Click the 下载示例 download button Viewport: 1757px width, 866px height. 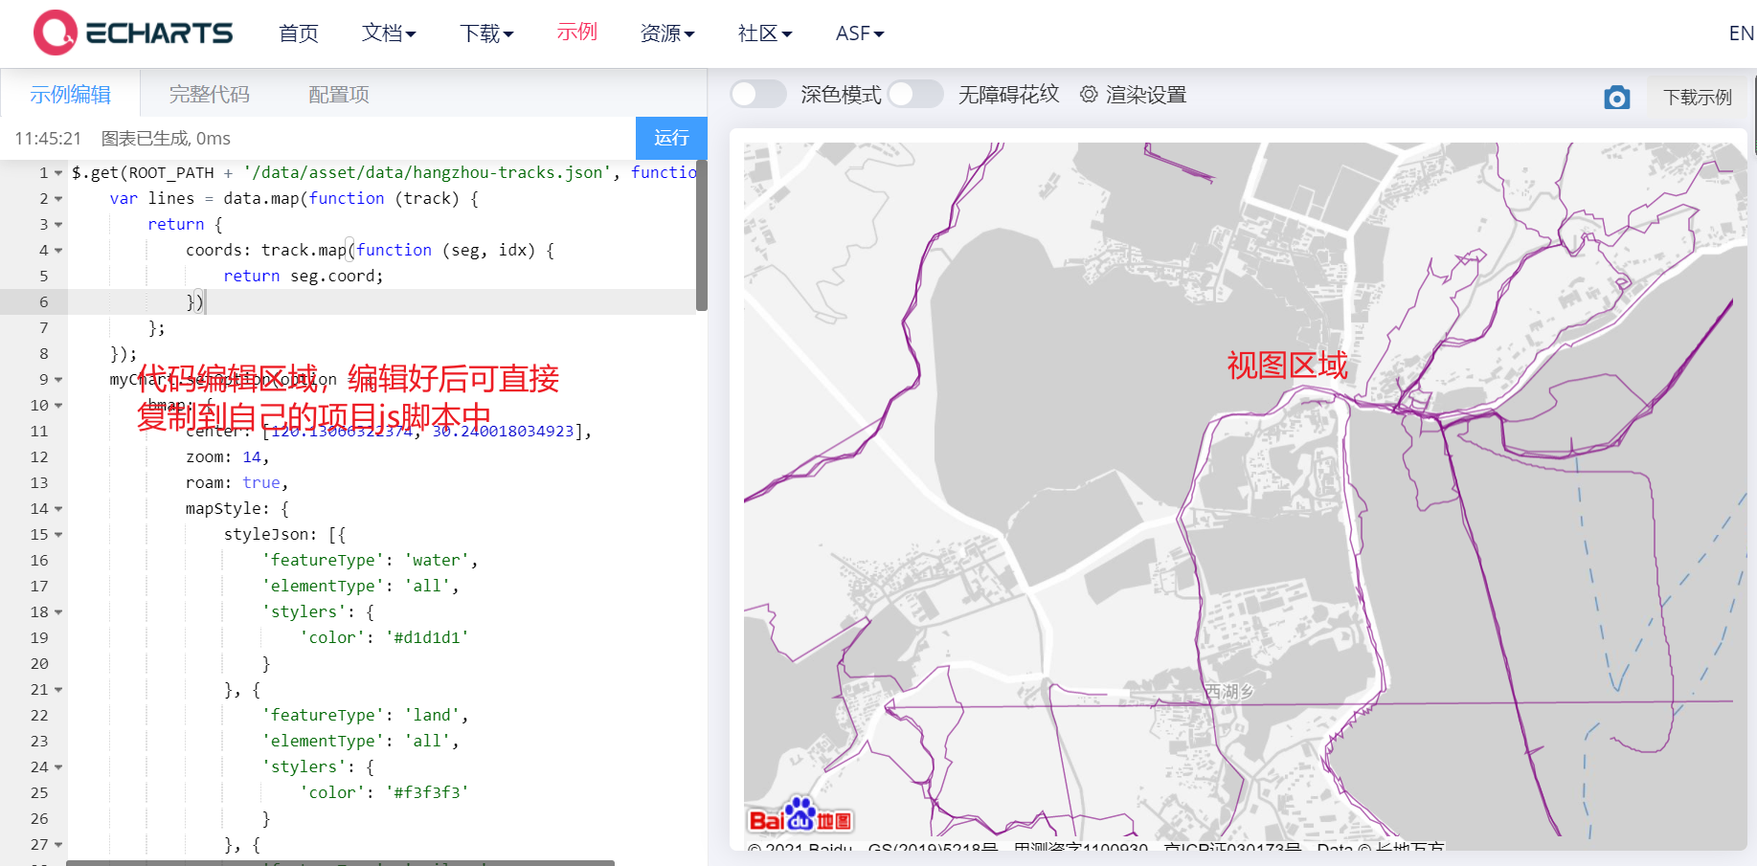coord(1698,97)
